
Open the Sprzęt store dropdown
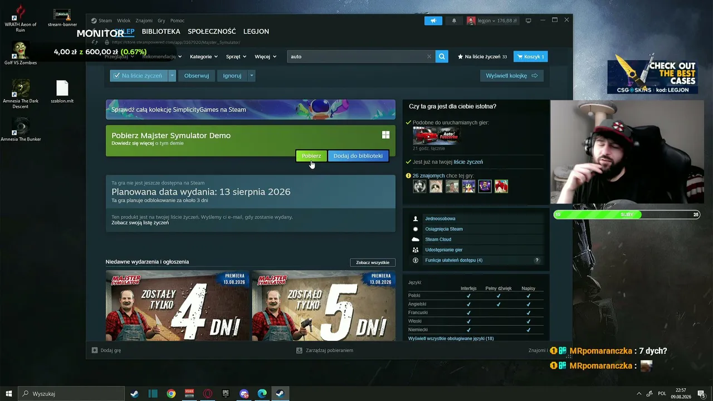pyautogui.click(x=236, y=56)
